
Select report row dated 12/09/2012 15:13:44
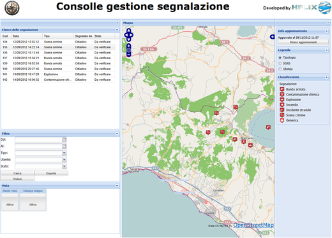58,53
